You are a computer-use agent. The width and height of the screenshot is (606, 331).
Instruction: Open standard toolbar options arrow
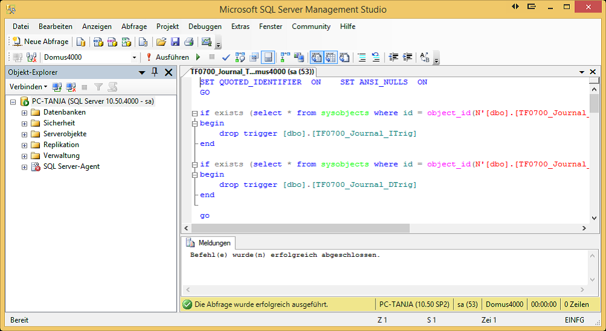point(218,42)
